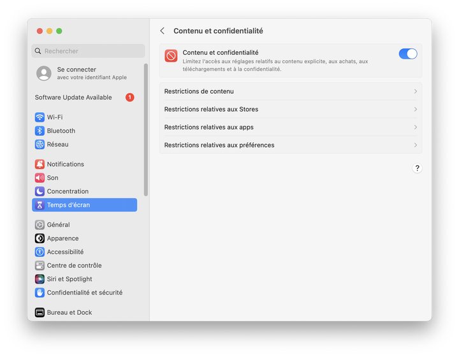Select Siri et Spotlight icon
The width and height of the screenshot is (459, 357).
pos(40,279)
